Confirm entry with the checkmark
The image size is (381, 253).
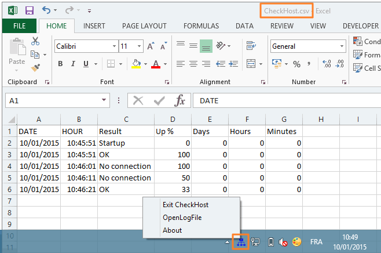pyautogui.click(x=159, y=100)
